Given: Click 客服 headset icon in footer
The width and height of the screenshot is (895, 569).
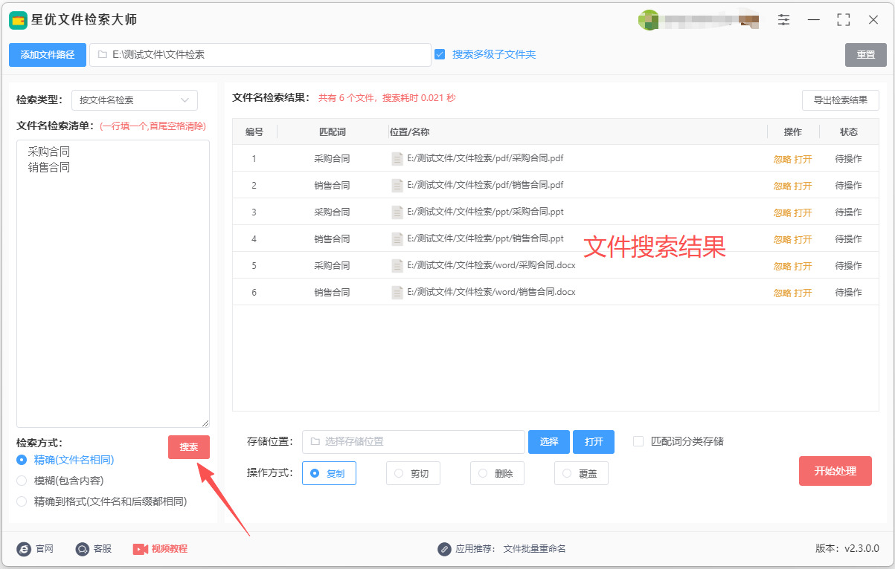Looking at the screenshot, I should point(82,549).
